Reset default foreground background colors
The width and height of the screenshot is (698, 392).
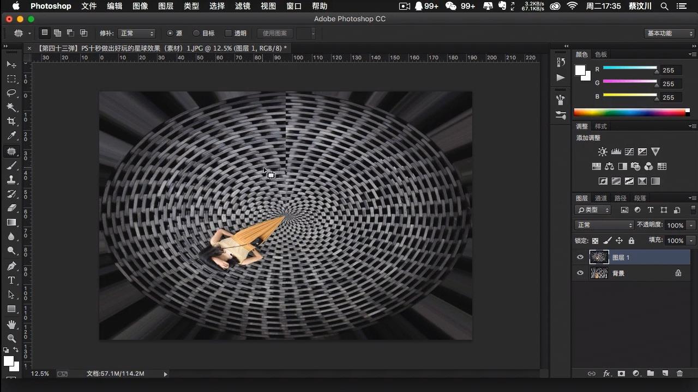(6, 350)
